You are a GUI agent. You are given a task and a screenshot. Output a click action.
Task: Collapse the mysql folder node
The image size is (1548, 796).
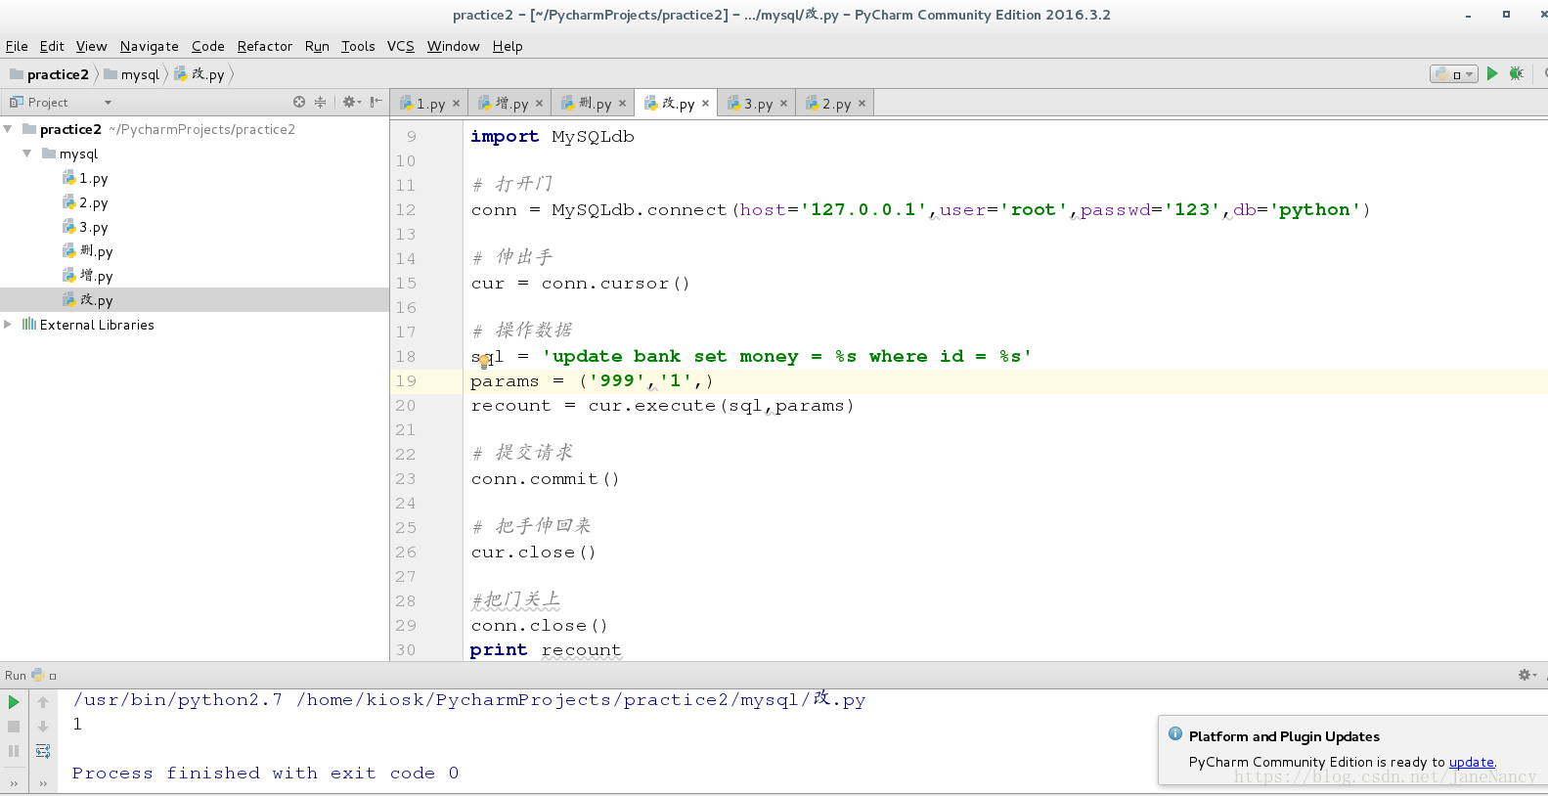(27, 154)
